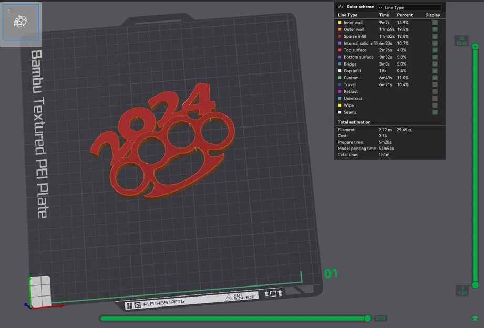Click the Wipe yellow color swatch
Image resolution: width=484 pixels, height=328 pixels.
point(339,105)
